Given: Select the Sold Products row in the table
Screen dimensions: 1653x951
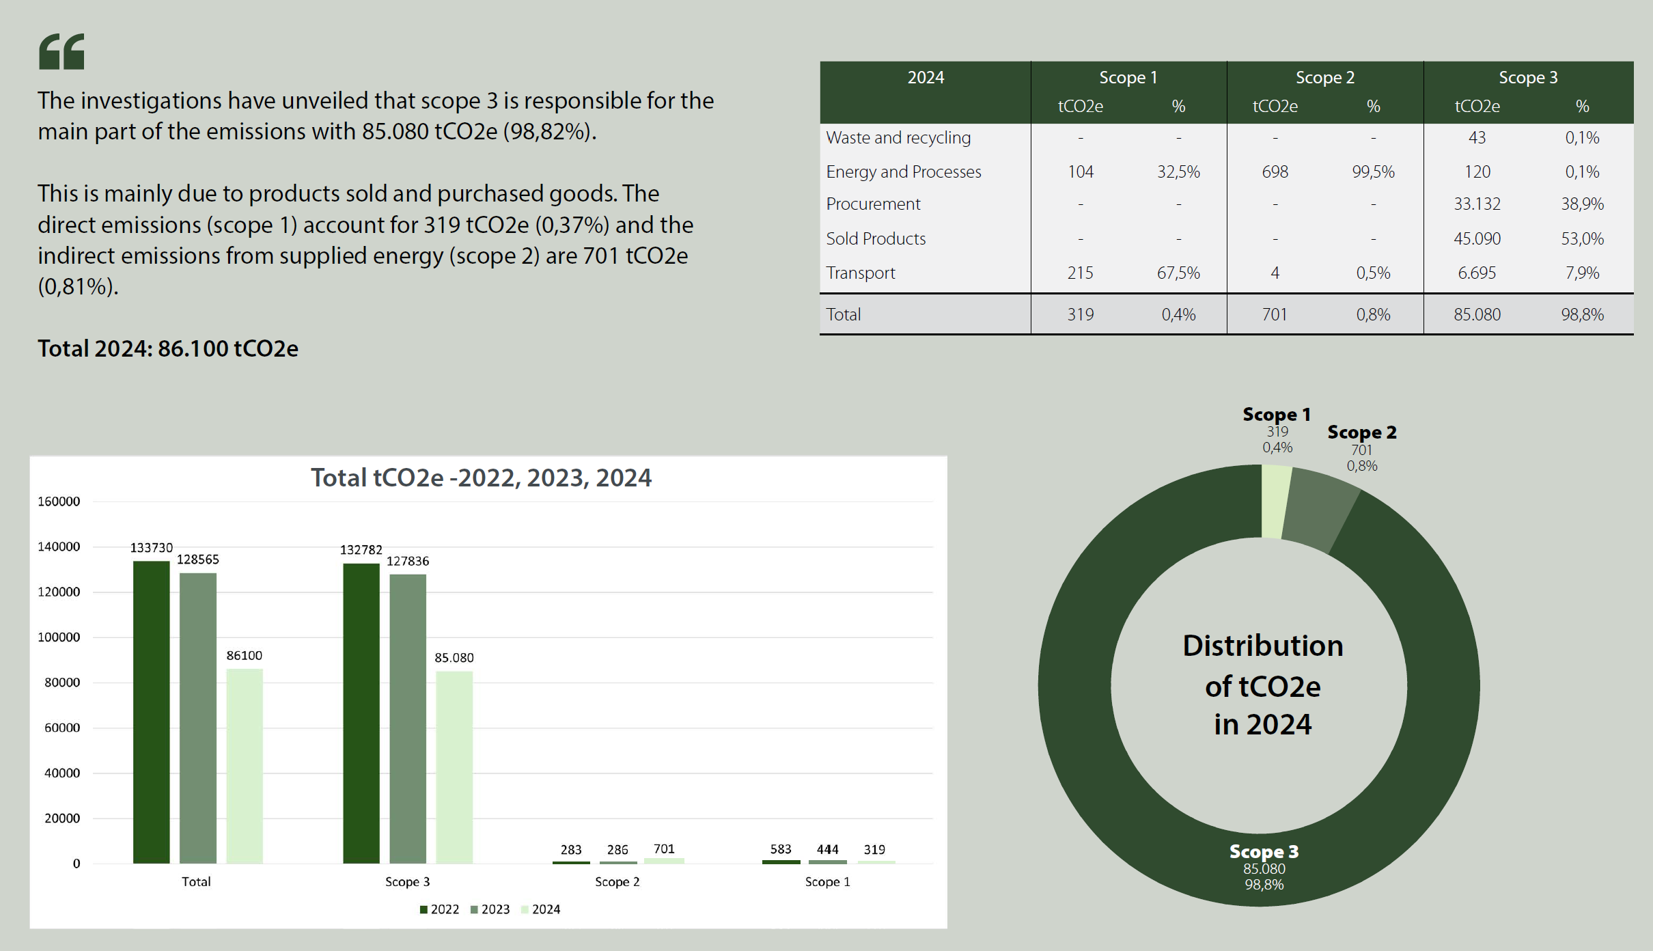Looking at the screenshot, I should 876,238.
